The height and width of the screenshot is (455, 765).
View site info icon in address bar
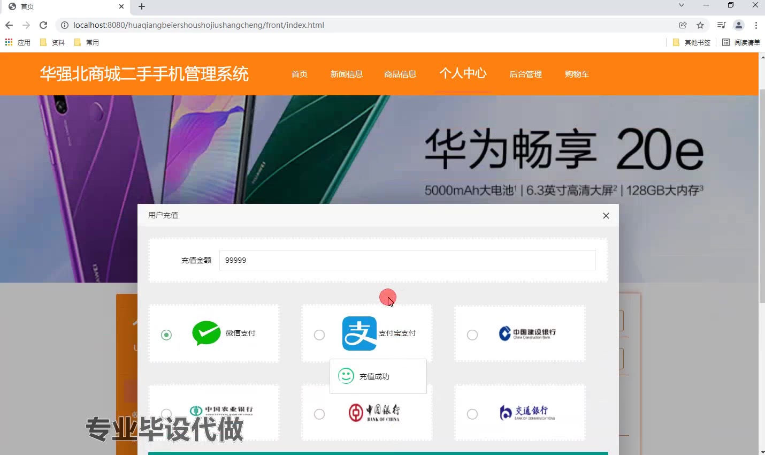[x=65, y=25]
